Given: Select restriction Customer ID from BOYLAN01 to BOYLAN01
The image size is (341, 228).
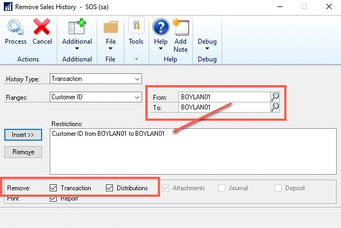Looking at the screenshot, I should (x=108, y=134).
